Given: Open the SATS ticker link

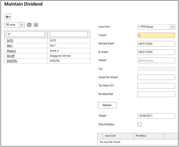Looking at the screenshot, I should coord(10,41).
